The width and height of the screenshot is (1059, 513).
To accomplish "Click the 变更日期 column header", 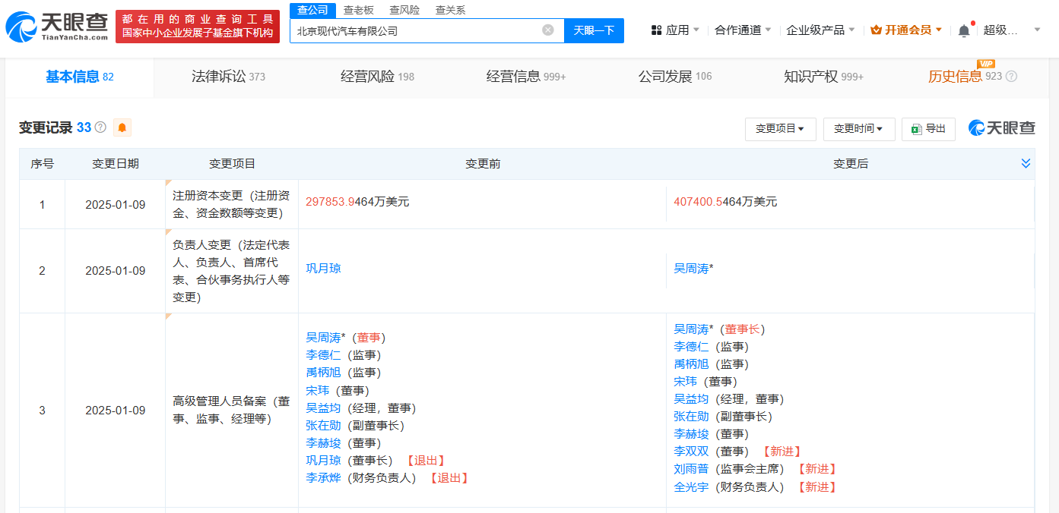I will click(116, 164).
